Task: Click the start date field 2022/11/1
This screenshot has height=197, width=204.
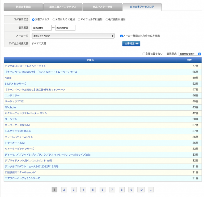Action: pos(41,28)
